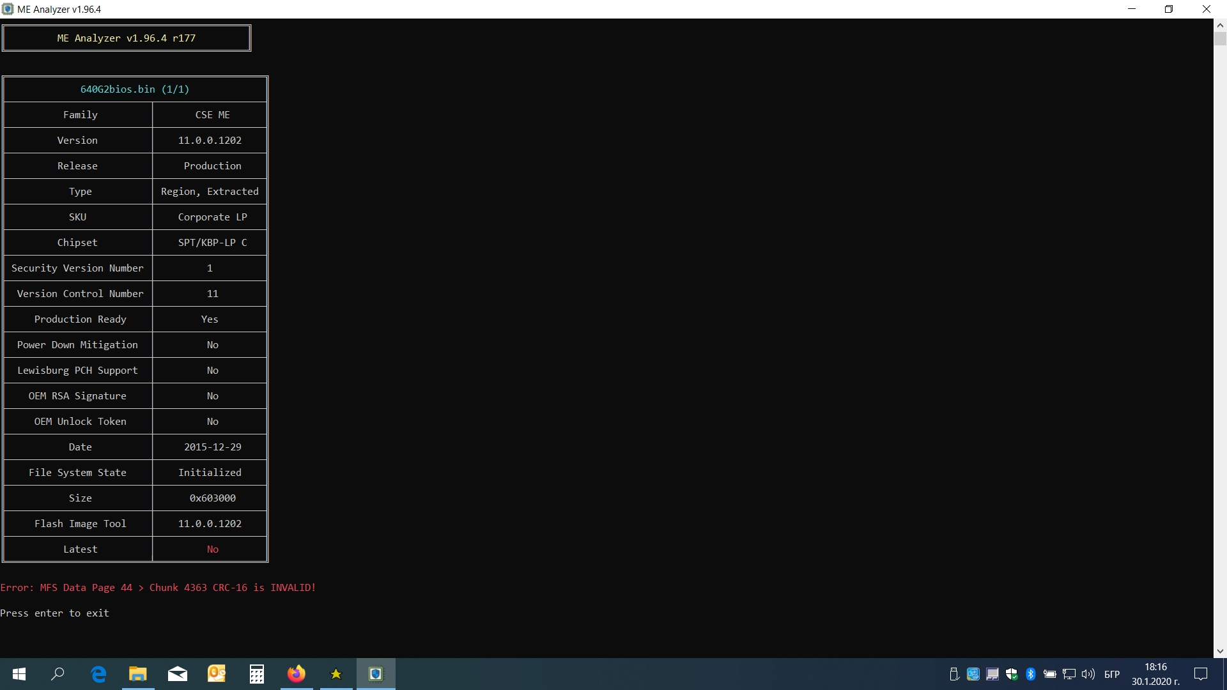Launch Microsoft Edge from the taskbar
The height and width of the screenshot is (690, 1227).
[x=98, y=674]
